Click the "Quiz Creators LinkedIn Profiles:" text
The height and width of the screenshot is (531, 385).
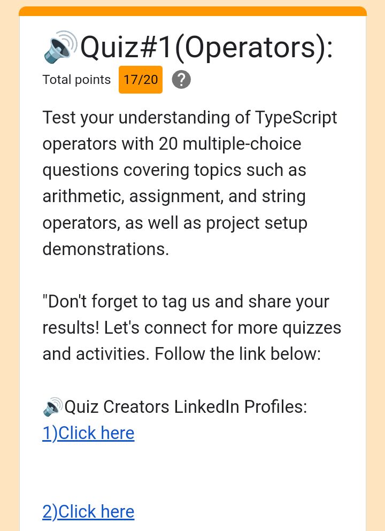pyautogui.click(x=186, y=407)
